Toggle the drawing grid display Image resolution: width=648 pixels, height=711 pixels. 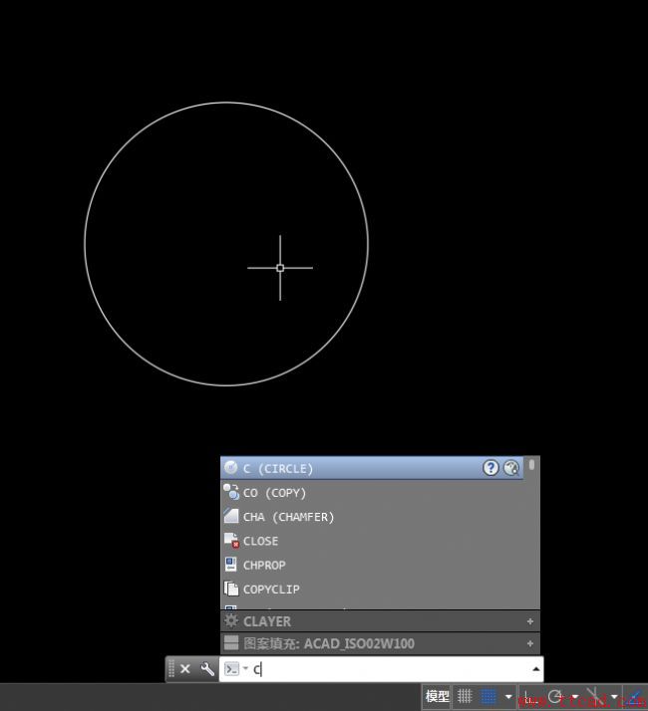pos(465,696)
